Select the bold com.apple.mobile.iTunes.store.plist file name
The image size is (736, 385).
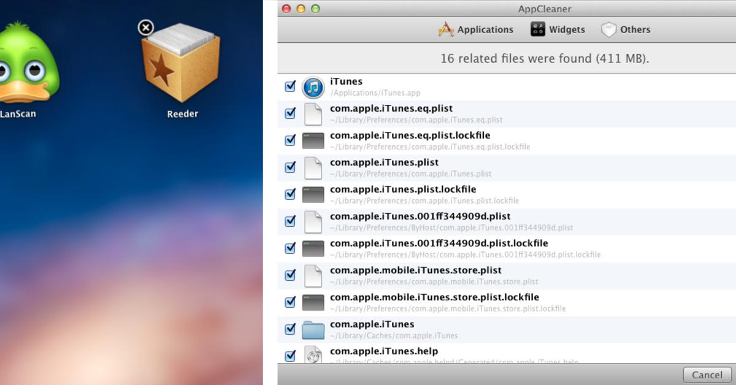click(x=416, y=270)
